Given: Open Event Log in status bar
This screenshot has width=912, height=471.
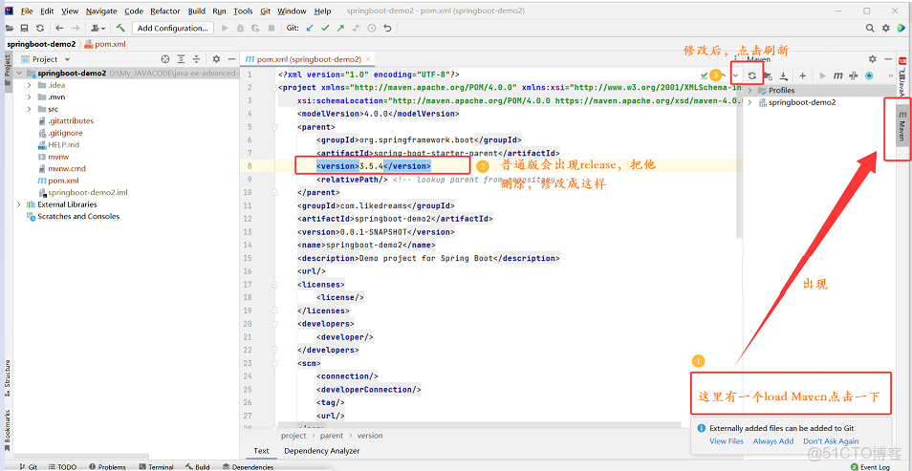Looking at the screenshot, I should (x=870, y=467).
